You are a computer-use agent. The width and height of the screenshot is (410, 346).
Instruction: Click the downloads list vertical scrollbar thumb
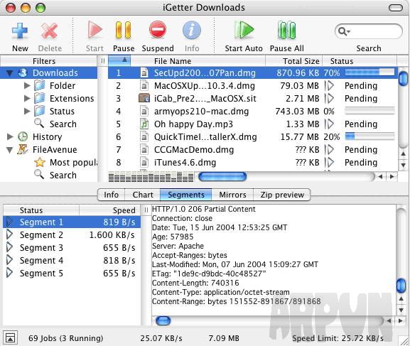403,78
